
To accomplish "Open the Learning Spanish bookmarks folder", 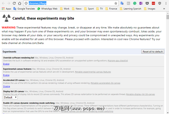I will tap(130, 9).
